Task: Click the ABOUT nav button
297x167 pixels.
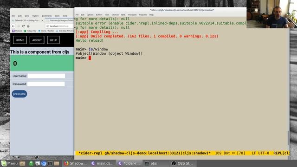Action: point(37,40)
